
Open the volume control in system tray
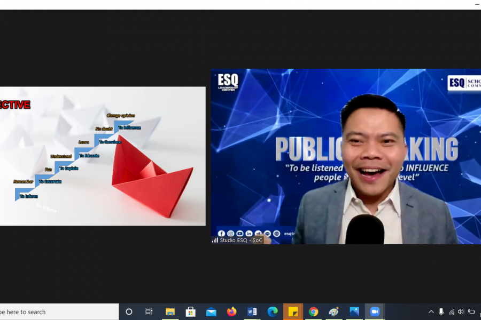pos(461,312)
